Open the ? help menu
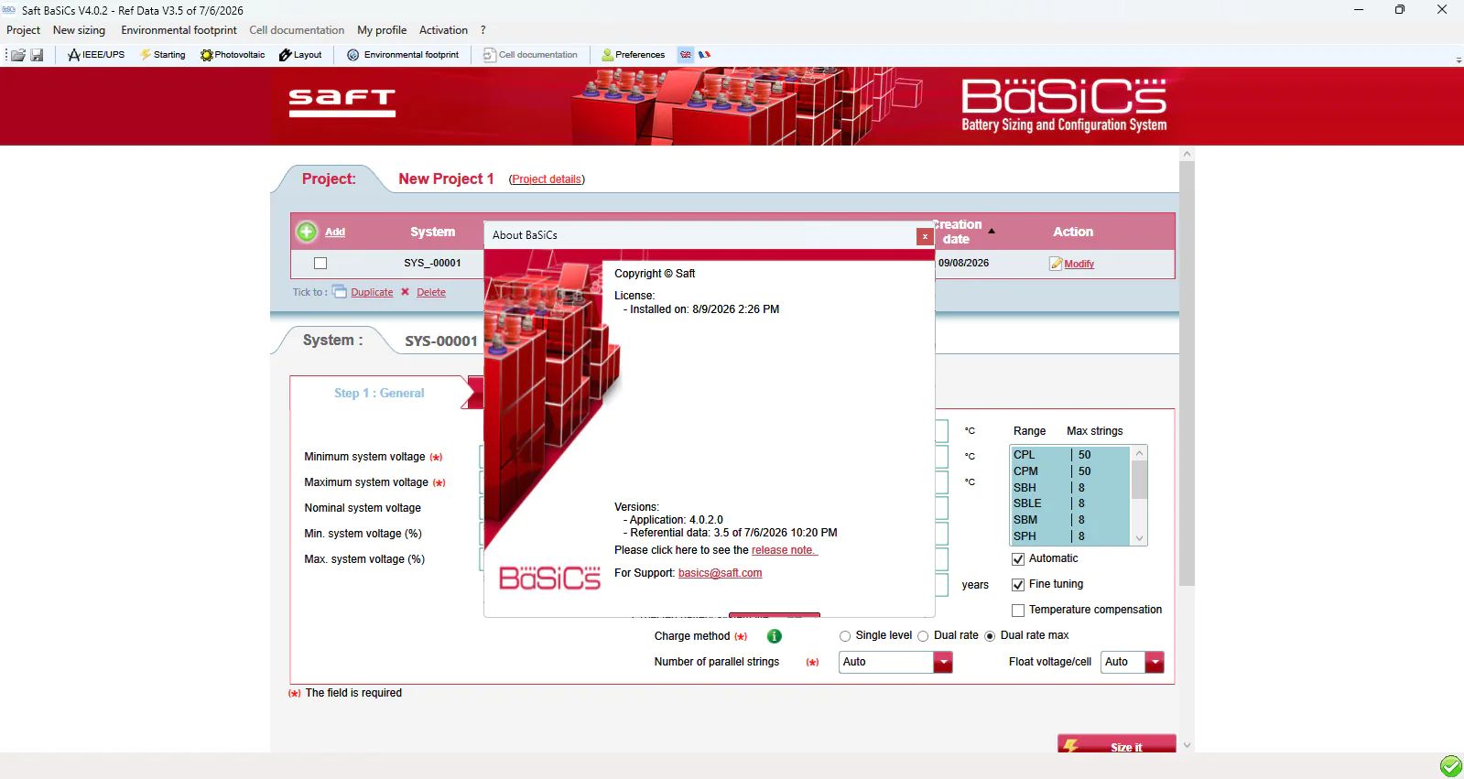 (x=483, y=30)
